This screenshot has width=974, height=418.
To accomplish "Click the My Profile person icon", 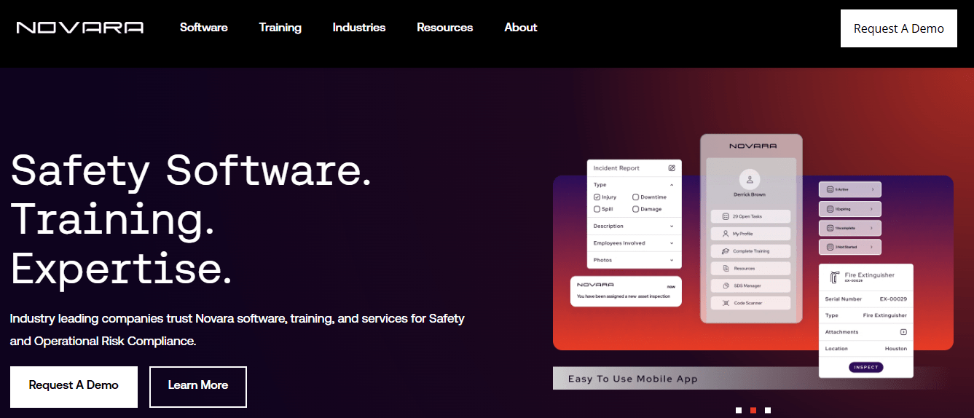I will (x=726, y=234).
